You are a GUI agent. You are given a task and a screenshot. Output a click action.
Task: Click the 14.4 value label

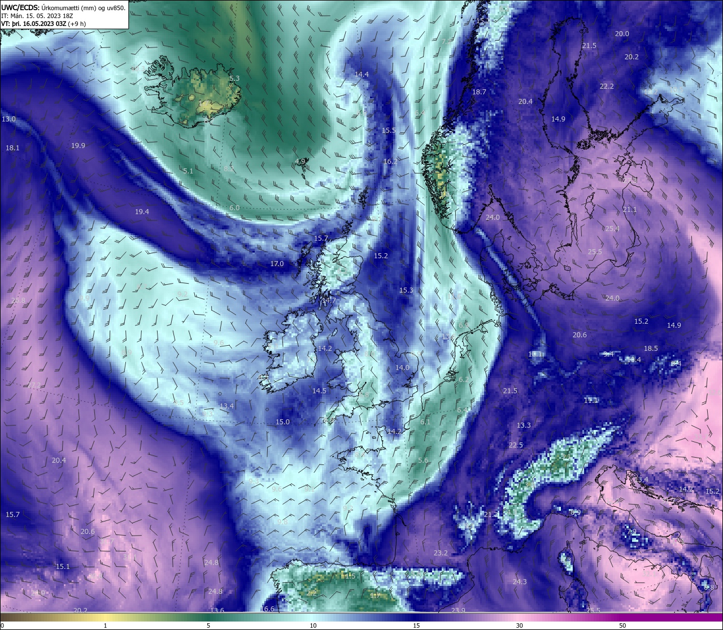pyautogui.click(x=361, y=74)
